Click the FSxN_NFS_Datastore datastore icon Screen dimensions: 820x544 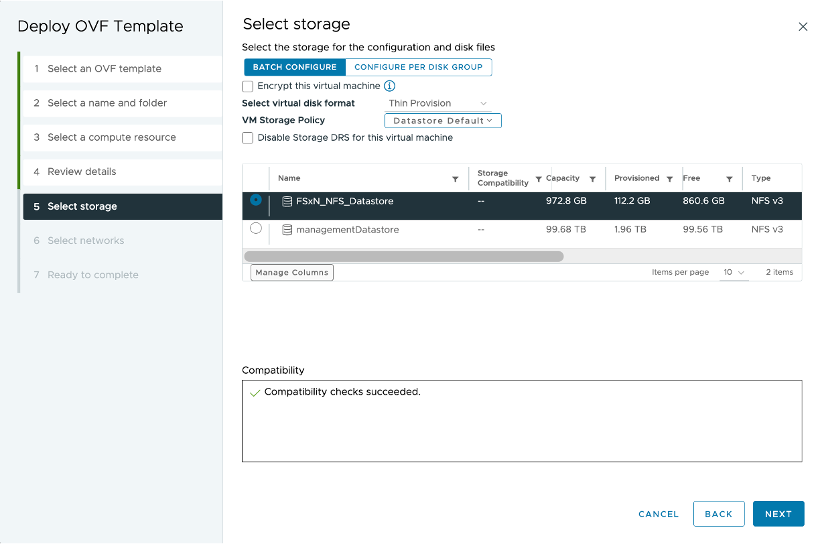pos(287,201)
